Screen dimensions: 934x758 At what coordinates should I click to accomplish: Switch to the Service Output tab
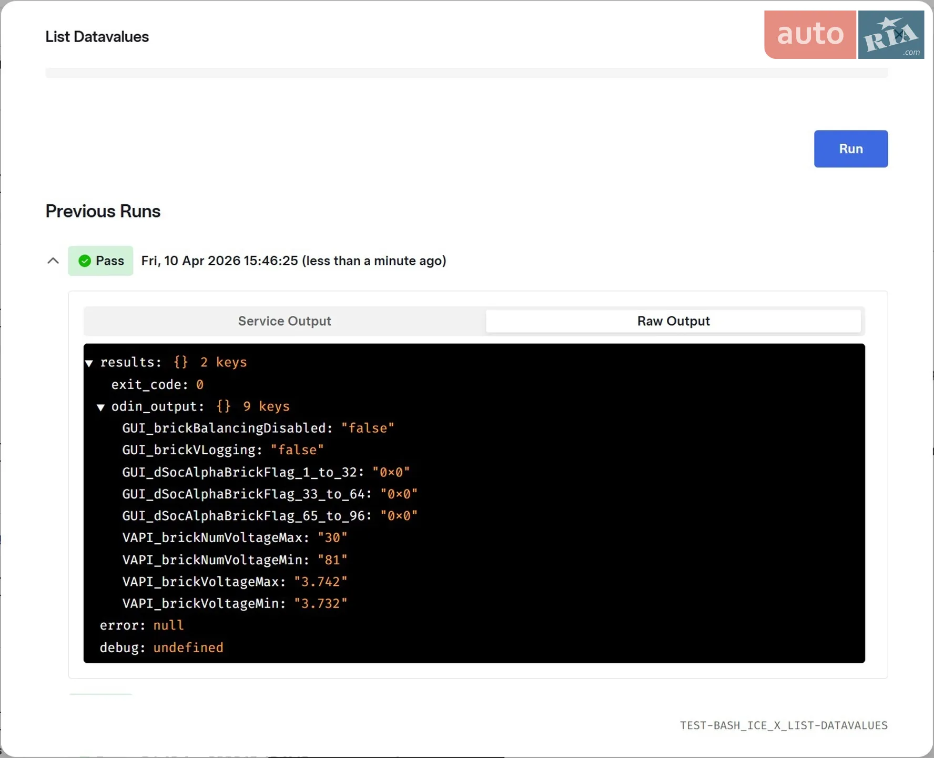[x=285, y=321]
